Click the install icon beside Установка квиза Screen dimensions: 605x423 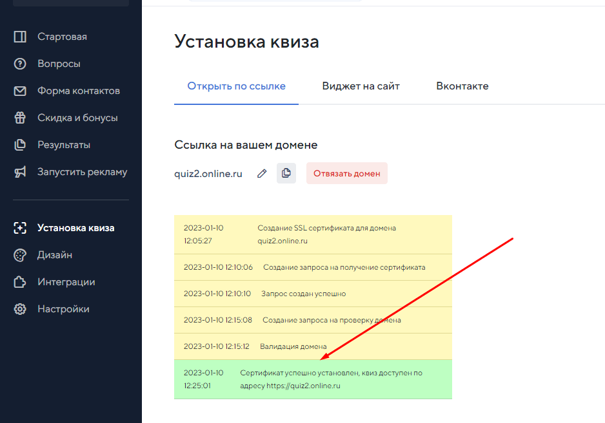coord(20,228)
